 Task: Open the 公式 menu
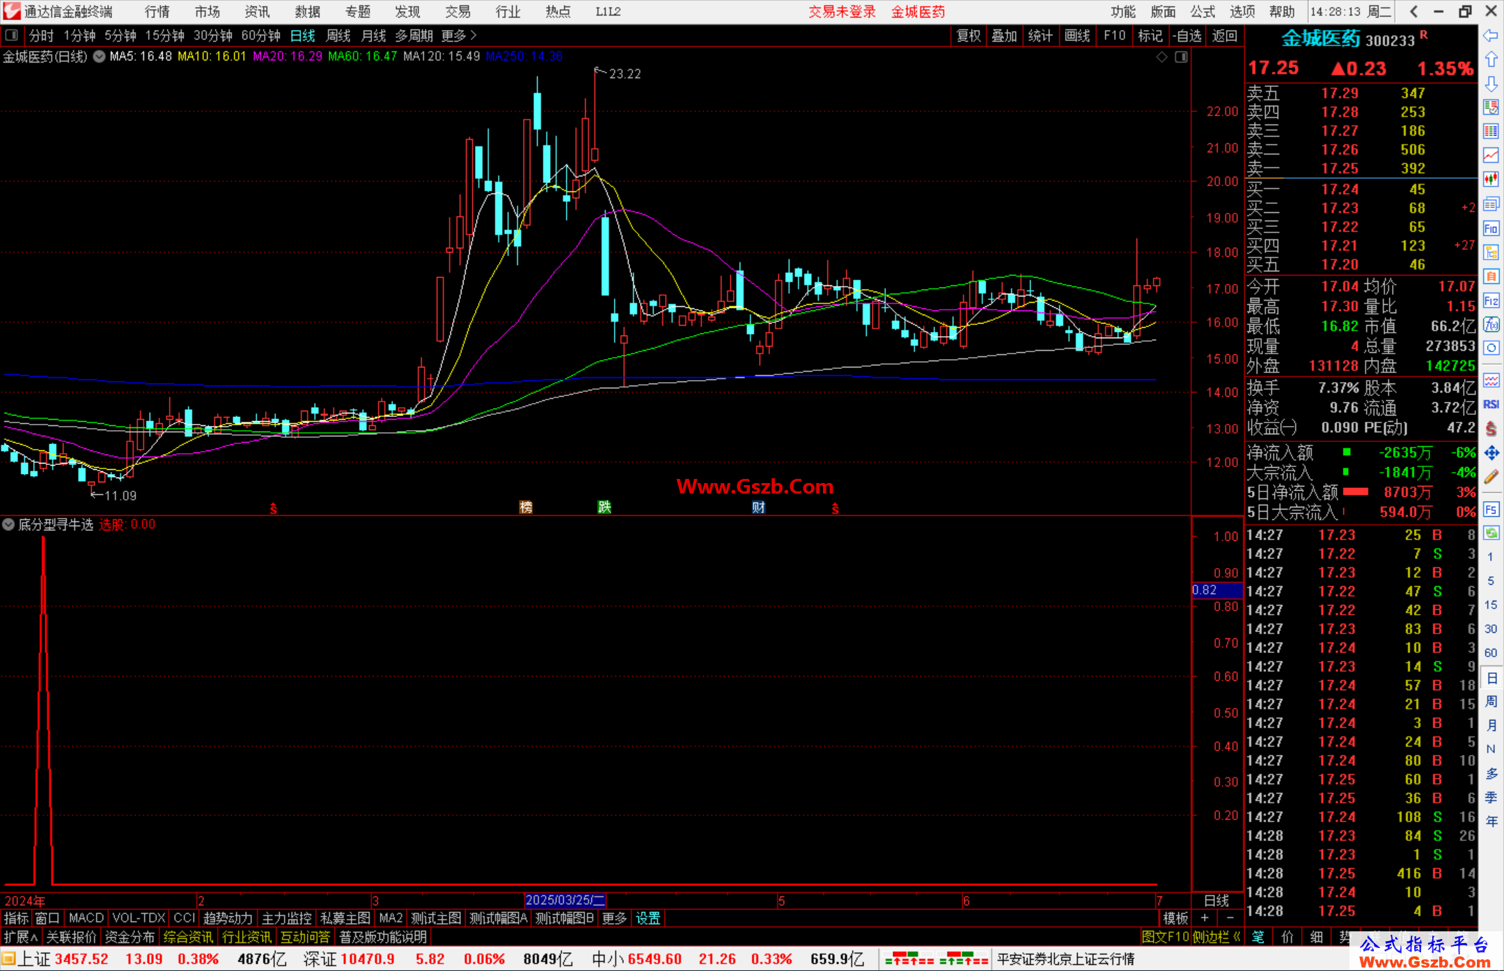pyautogui.click(x=1203, y=12)
